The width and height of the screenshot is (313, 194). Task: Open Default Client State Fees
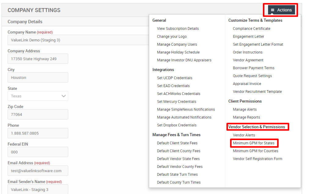coord(177,143)
